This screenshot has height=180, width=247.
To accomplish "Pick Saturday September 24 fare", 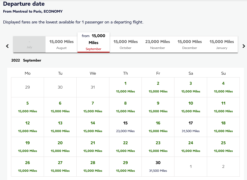I will click(x=191, y=147).
